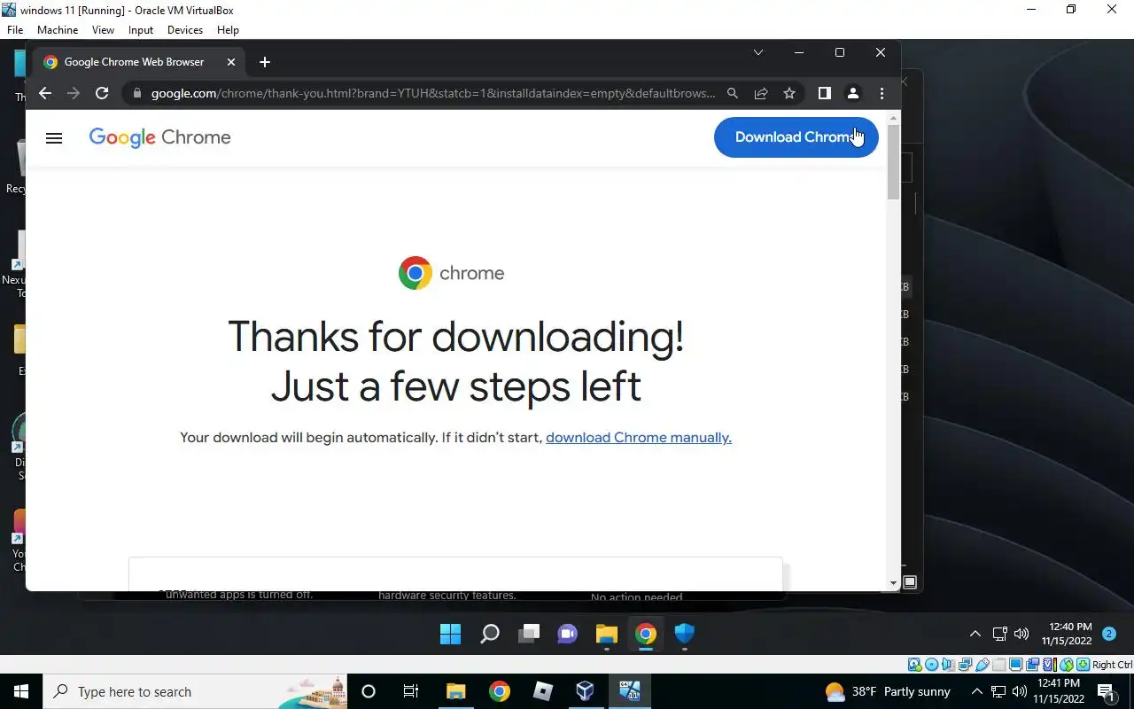The image size is (1134, 709).
Task: Click the share page icon in address bar
Action: pos(761,93)
